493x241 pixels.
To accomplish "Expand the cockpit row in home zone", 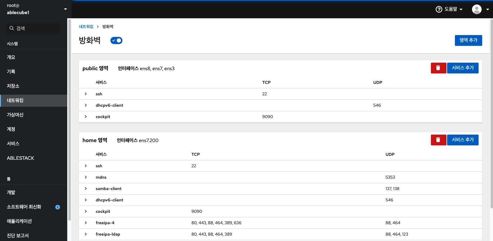I will pyautogui.click(x=86, y=211).
